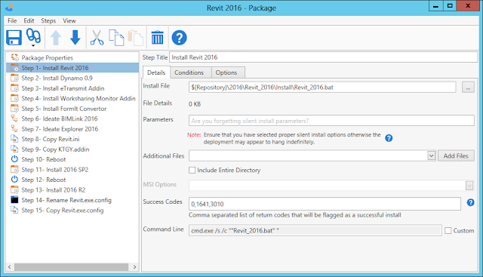Click the app logo in the title bar
The height and width of the screenshot is (277, 483).
[10, 8]
